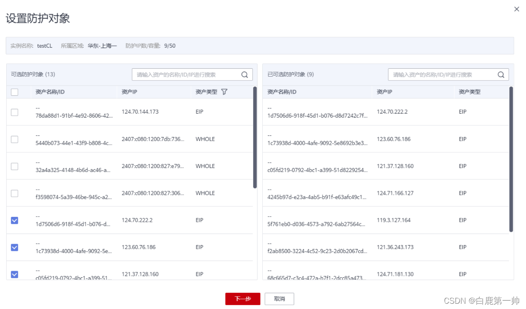Click the 取消 button
The height and width of the screenshot is (309, 526).
click(x=279, y=298)
